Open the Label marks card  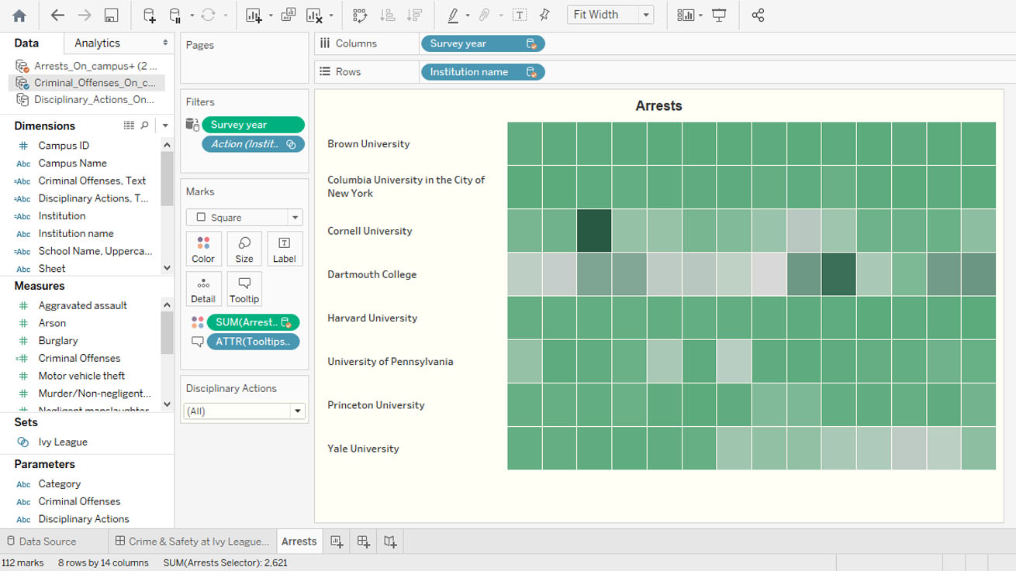click(x=284, y=249)
